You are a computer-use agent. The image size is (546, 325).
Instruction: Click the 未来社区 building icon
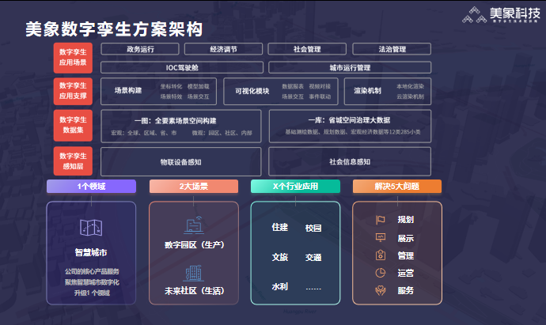(192, 271)
